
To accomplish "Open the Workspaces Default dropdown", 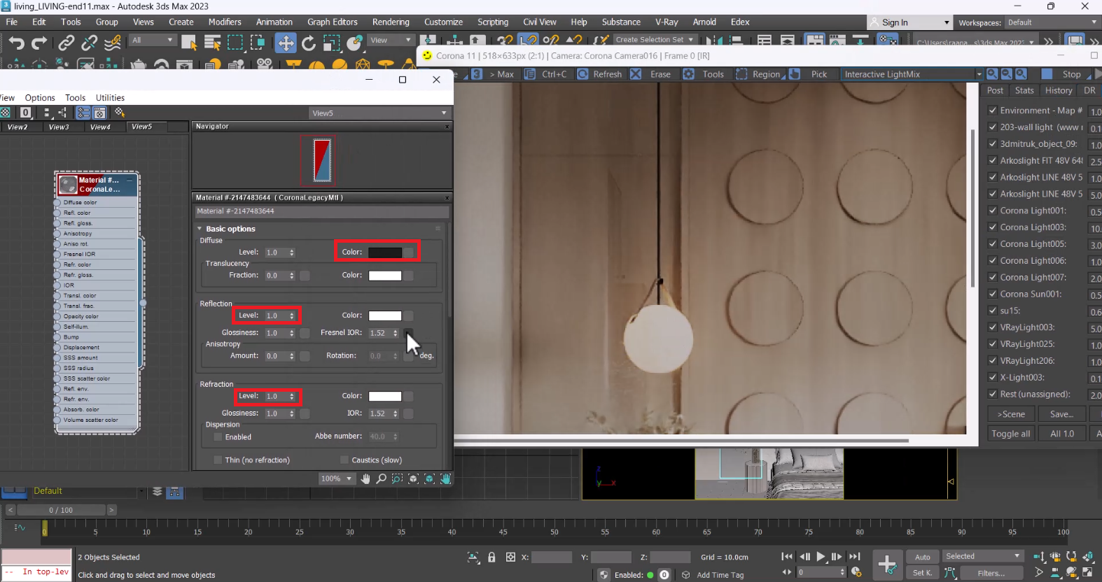I will pos(1052,22).
